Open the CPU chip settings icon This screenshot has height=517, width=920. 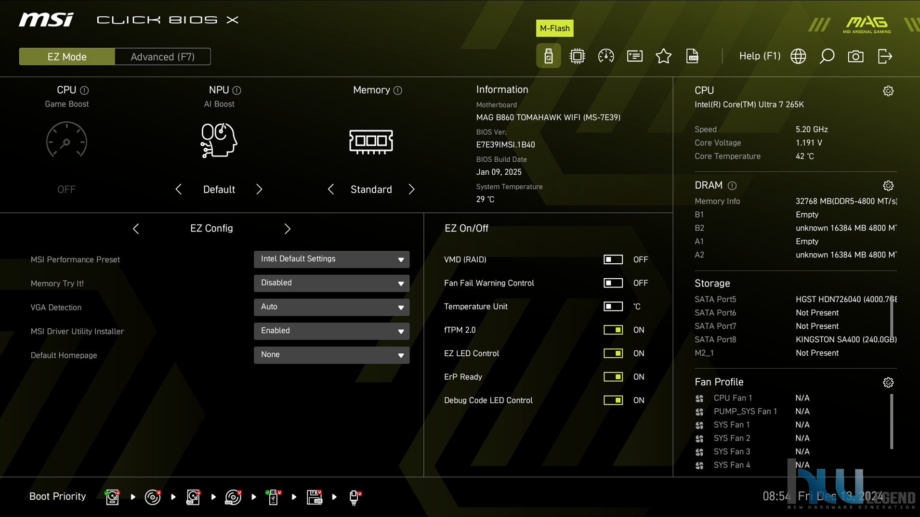click(577, 56)
